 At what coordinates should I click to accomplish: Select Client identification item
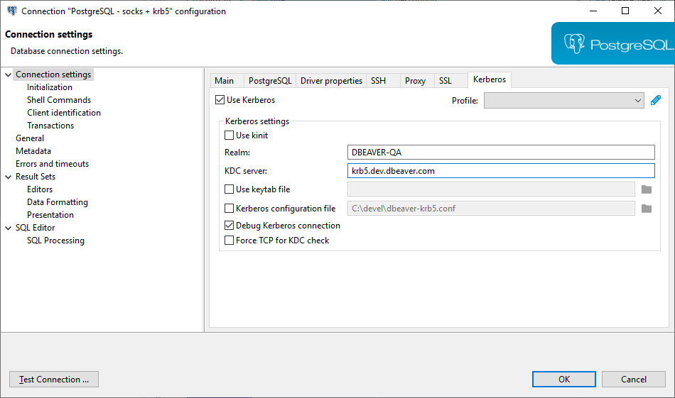click(64, 113)
